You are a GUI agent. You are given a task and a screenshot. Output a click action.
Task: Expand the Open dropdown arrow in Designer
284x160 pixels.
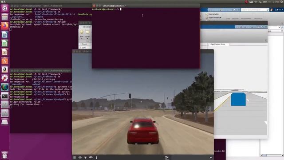[87, 39]
